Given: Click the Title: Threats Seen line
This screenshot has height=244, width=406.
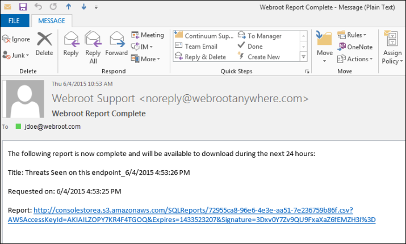Looking at the screenshot, I should point(99,173).
